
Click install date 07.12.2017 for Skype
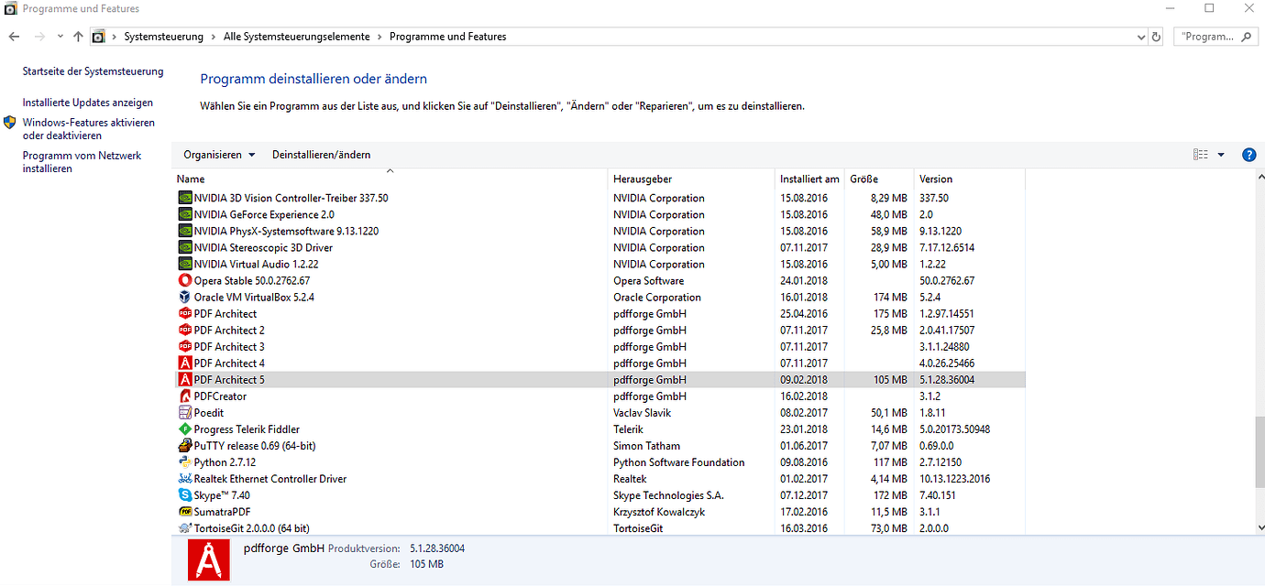(x=804, y=494)
